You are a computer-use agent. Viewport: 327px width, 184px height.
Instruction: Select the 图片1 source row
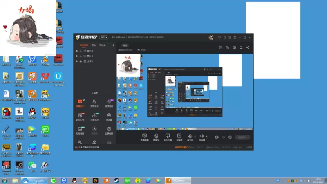pos(95,56)
